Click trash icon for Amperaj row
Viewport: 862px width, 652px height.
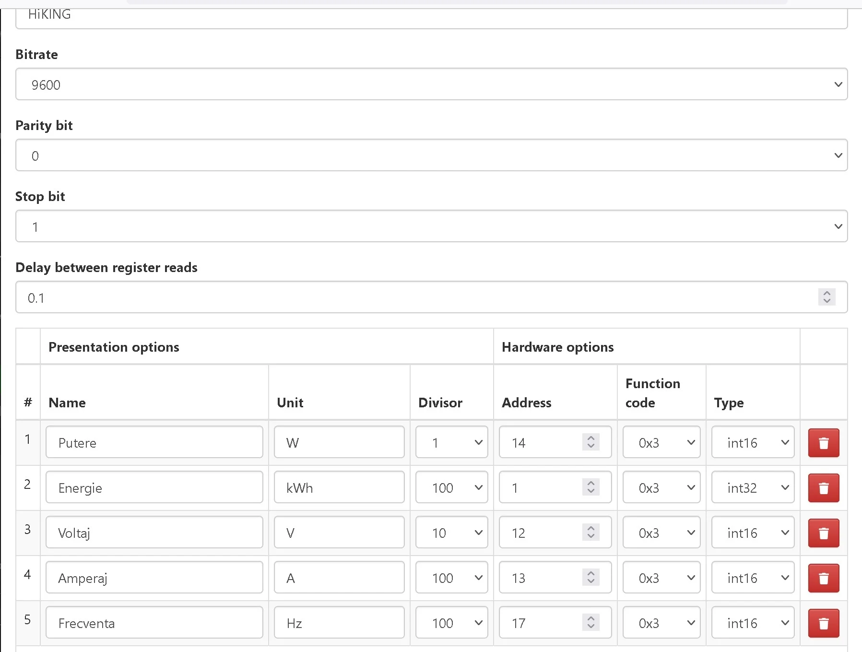coord(823,578)
